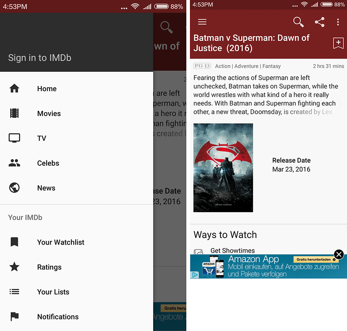Open the three-dot overflow menu
The height and width of the screenshot is (331, 347).
338,22
